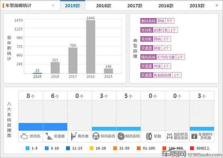223x158 pixels.
Task: Switch to the 2016款 tab
Action: pyautogui.click(x=166, y=6)
